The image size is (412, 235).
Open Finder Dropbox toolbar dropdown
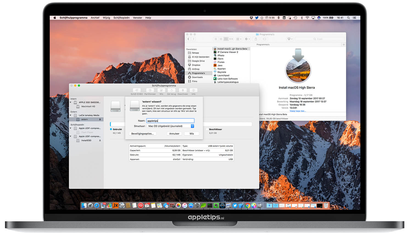290,39
